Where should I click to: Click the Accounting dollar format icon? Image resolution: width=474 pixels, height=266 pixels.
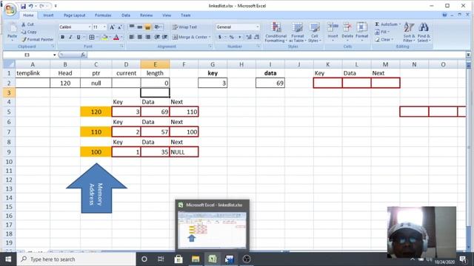220,37
